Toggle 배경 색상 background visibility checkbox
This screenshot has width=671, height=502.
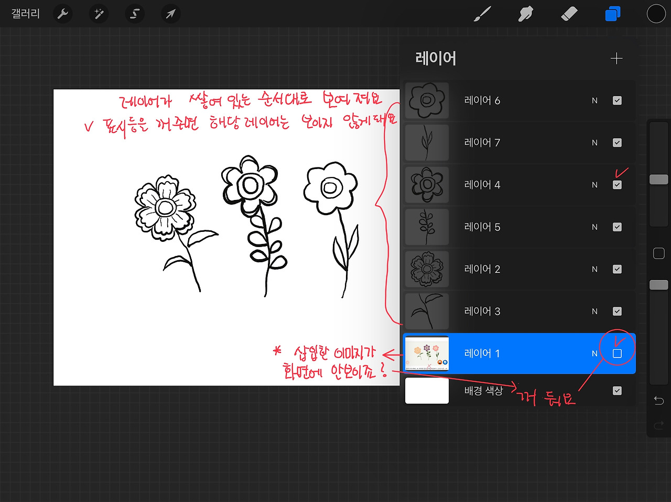point(617,391)
